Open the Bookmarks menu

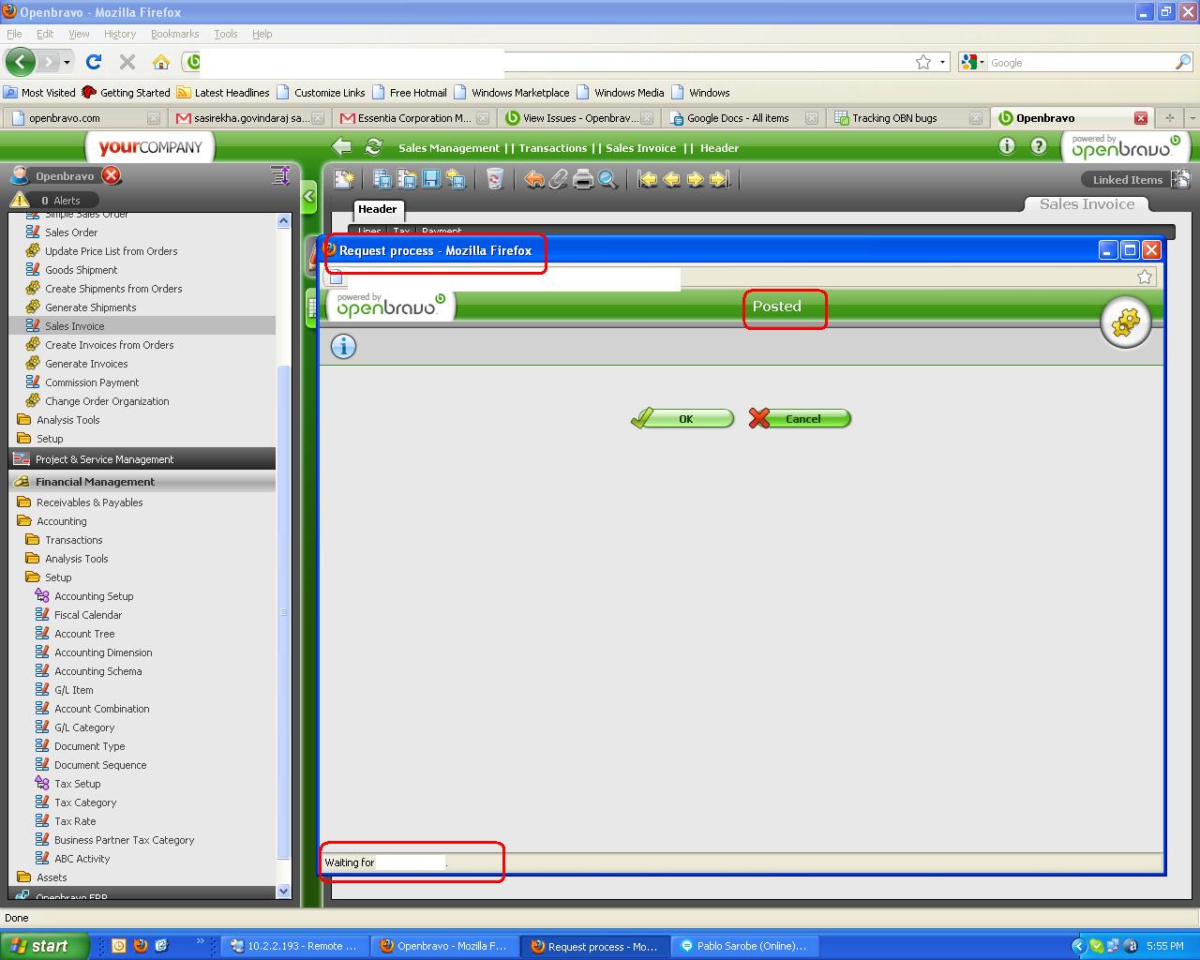tap(174, 34)
